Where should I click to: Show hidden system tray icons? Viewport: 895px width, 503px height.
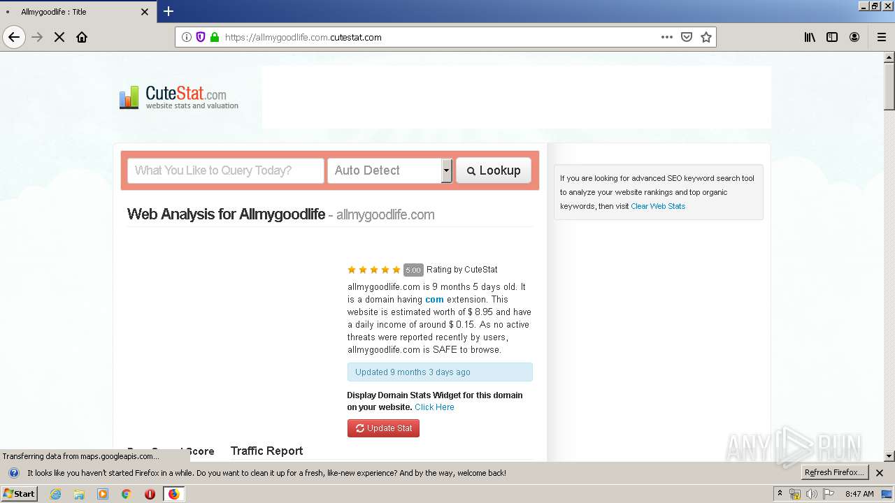(780, 494)
